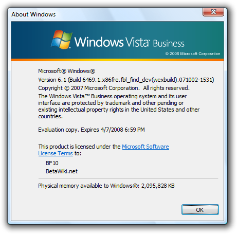
Task: Select the BetaWiki.net organization name
Action: click(x=62, y=171)
